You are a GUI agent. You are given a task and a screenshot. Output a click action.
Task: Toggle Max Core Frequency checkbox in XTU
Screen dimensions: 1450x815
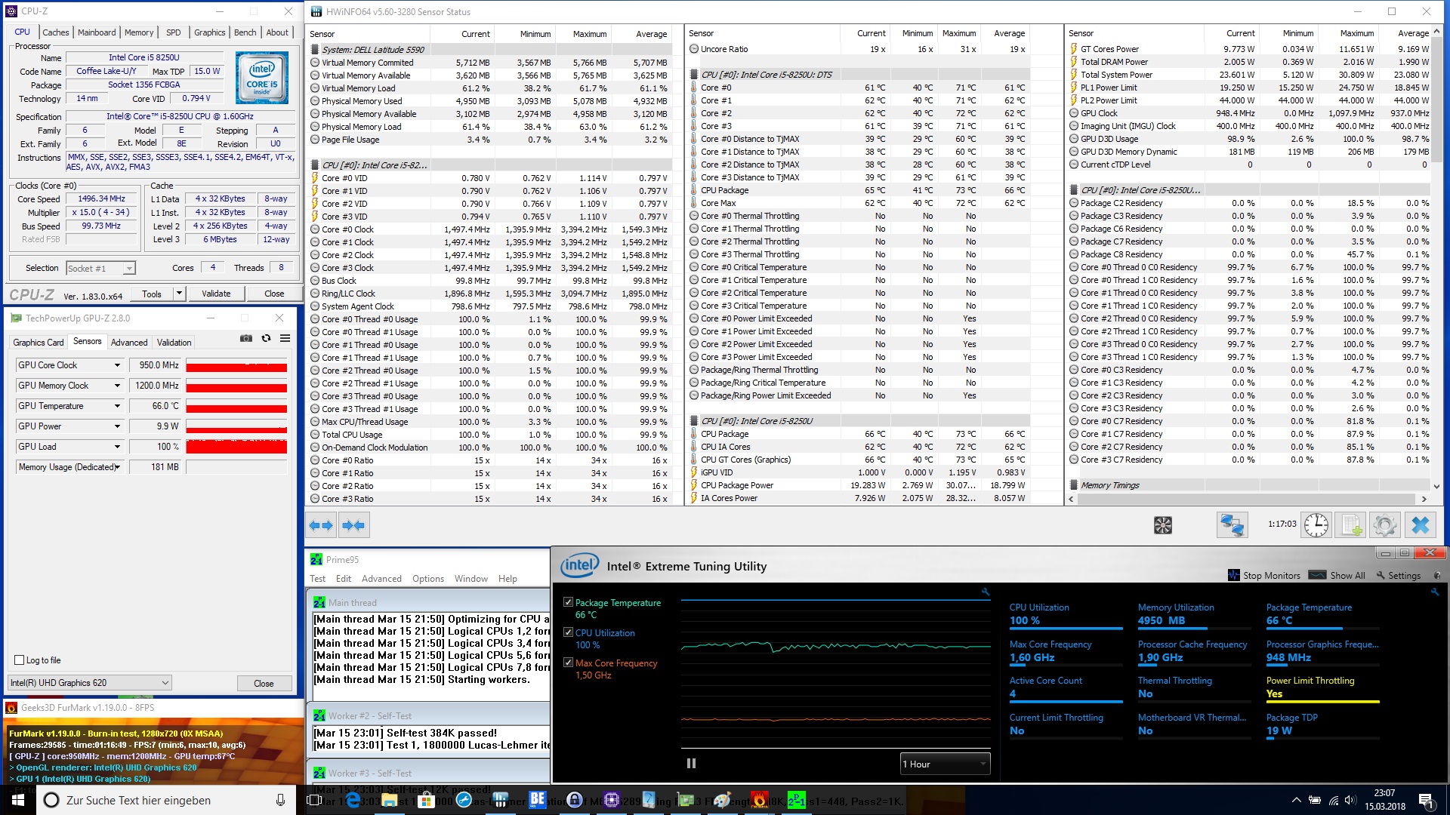tap(568, 663)
